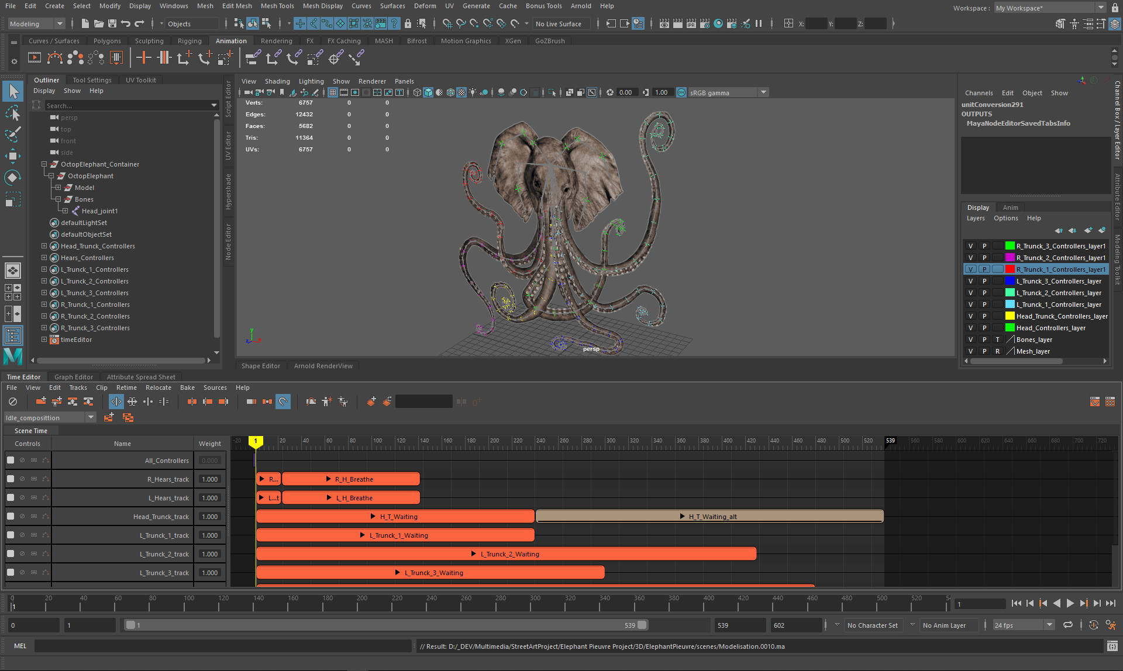Toggle the R_Hears_track mute checkbox
Image resolution: width=1123 pixels, height=671 pixels.
pyautogui.click(x=11, y=479)
